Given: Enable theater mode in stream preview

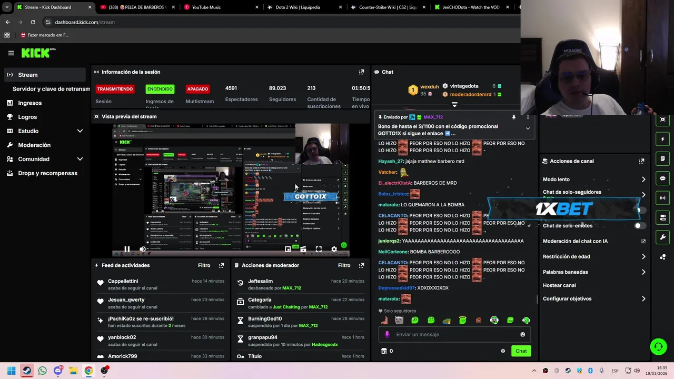Looking at the screenshot, I should 303,249.
